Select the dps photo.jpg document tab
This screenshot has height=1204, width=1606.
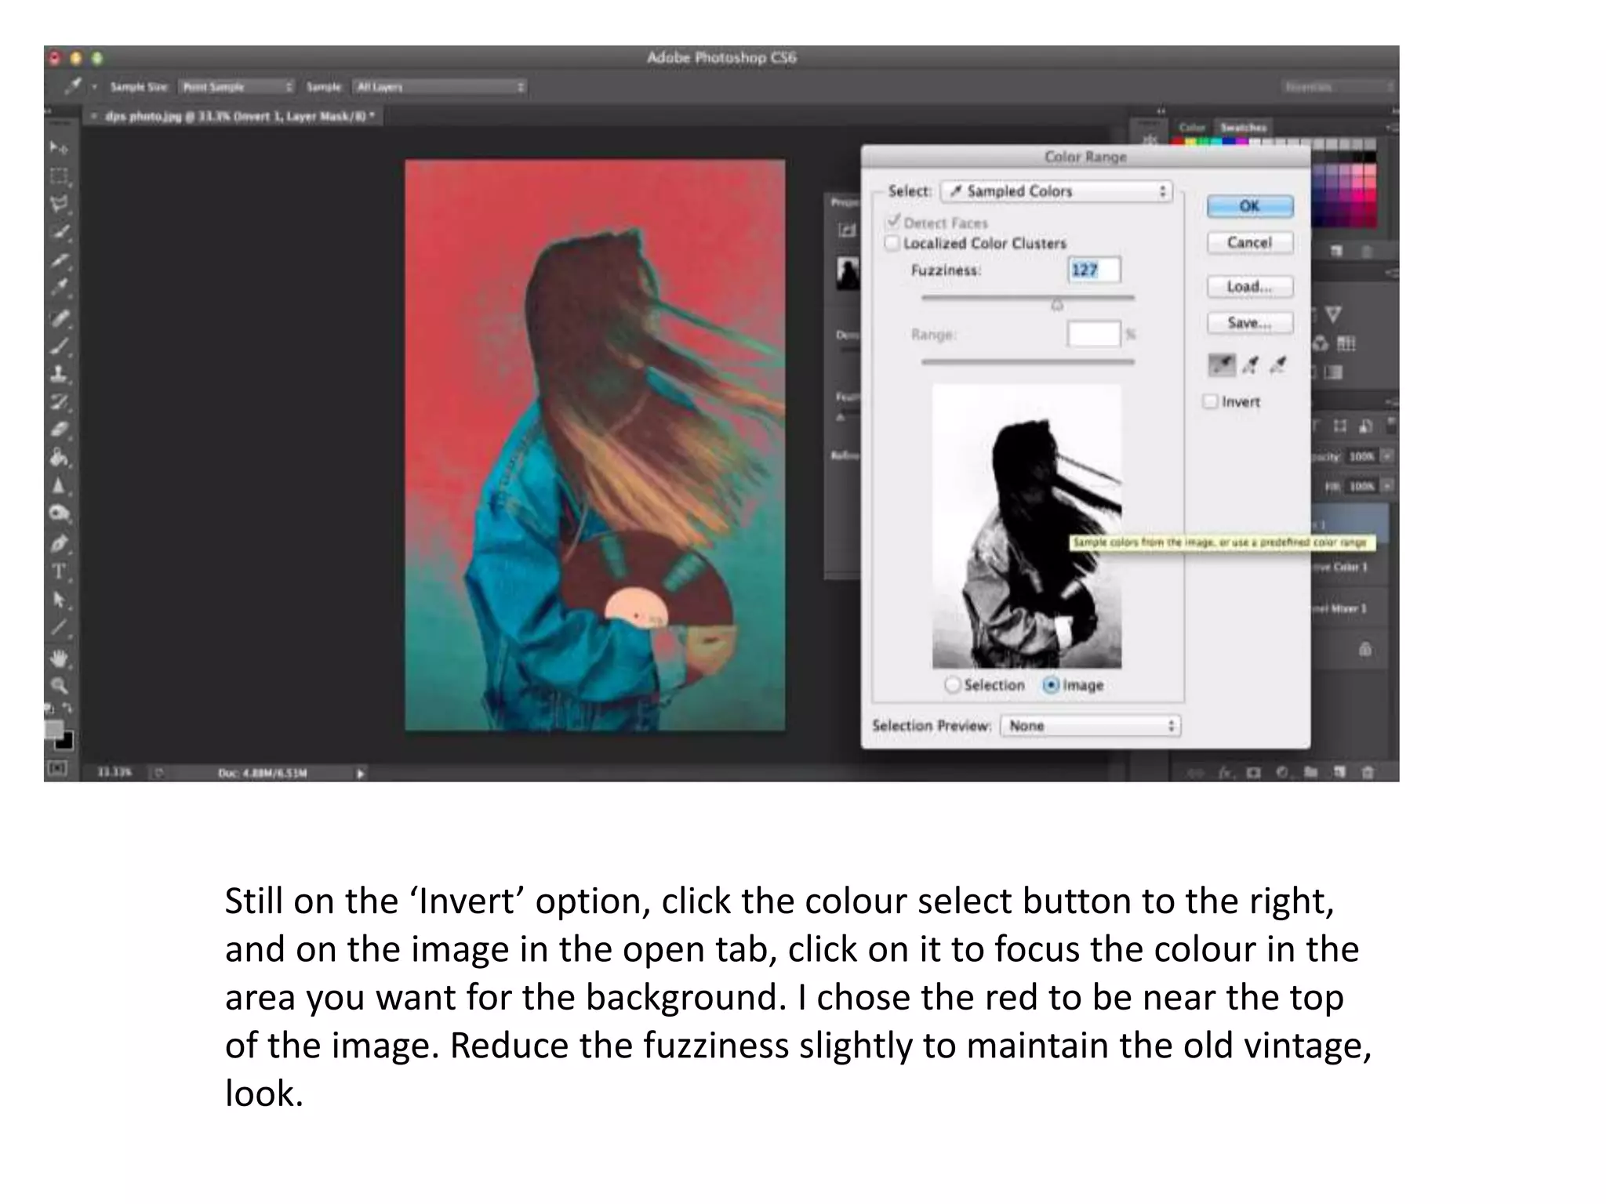tap(234, 116)
